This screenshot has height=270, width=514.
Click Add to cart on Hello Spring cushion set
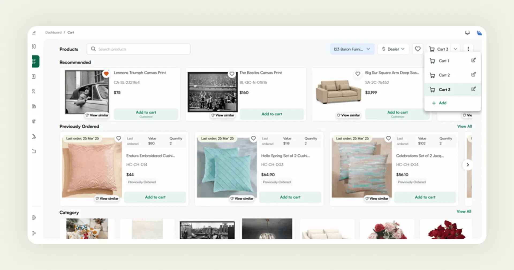tap(290, 197)
